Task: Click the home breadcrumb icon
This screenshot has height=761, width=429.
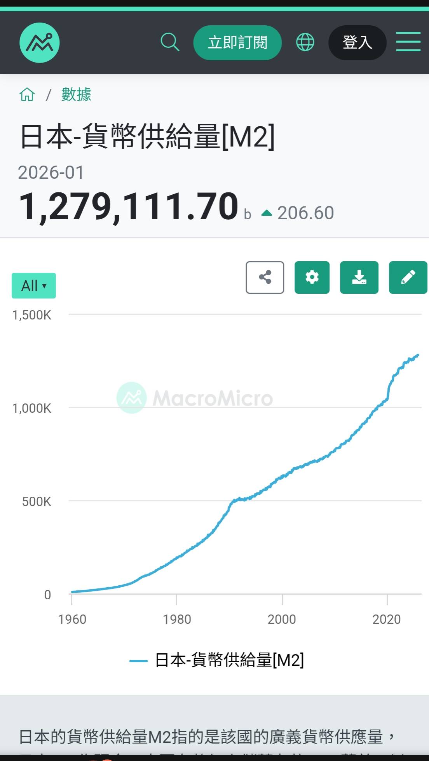Action: pyautogui.click(x=27, y=94)
